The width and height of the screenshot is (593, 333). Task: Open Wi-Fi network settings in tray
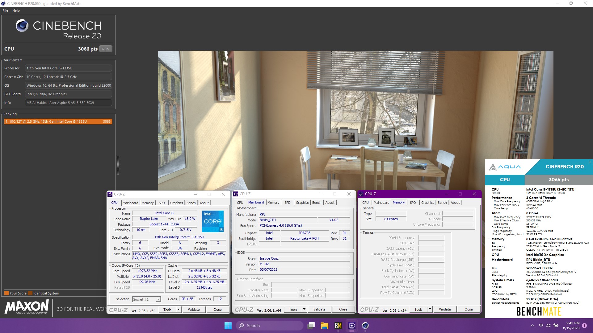click(x=541, y=326)
